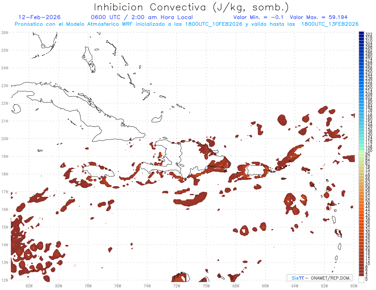Click the "1800UTC_10FEB2026" initialization timestamp
This screenshot has height=290, width=376.
pos(213,24)
